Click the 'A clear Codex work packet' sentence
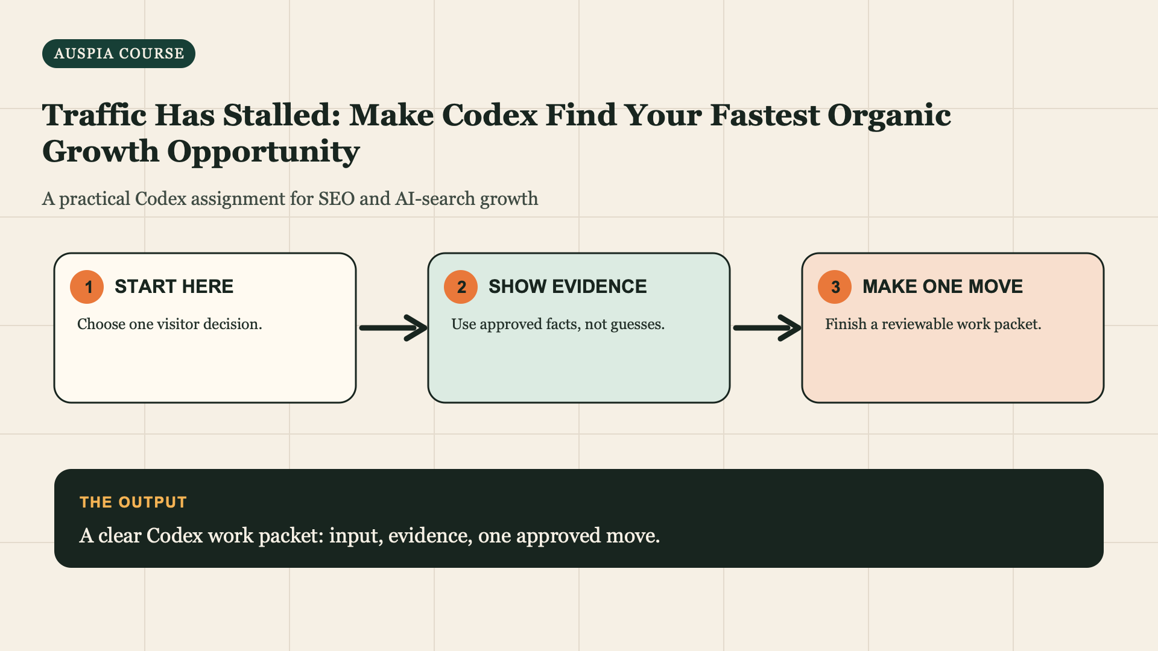The width and height of the screenshot is (1158, 651). [x=370, y=535]
